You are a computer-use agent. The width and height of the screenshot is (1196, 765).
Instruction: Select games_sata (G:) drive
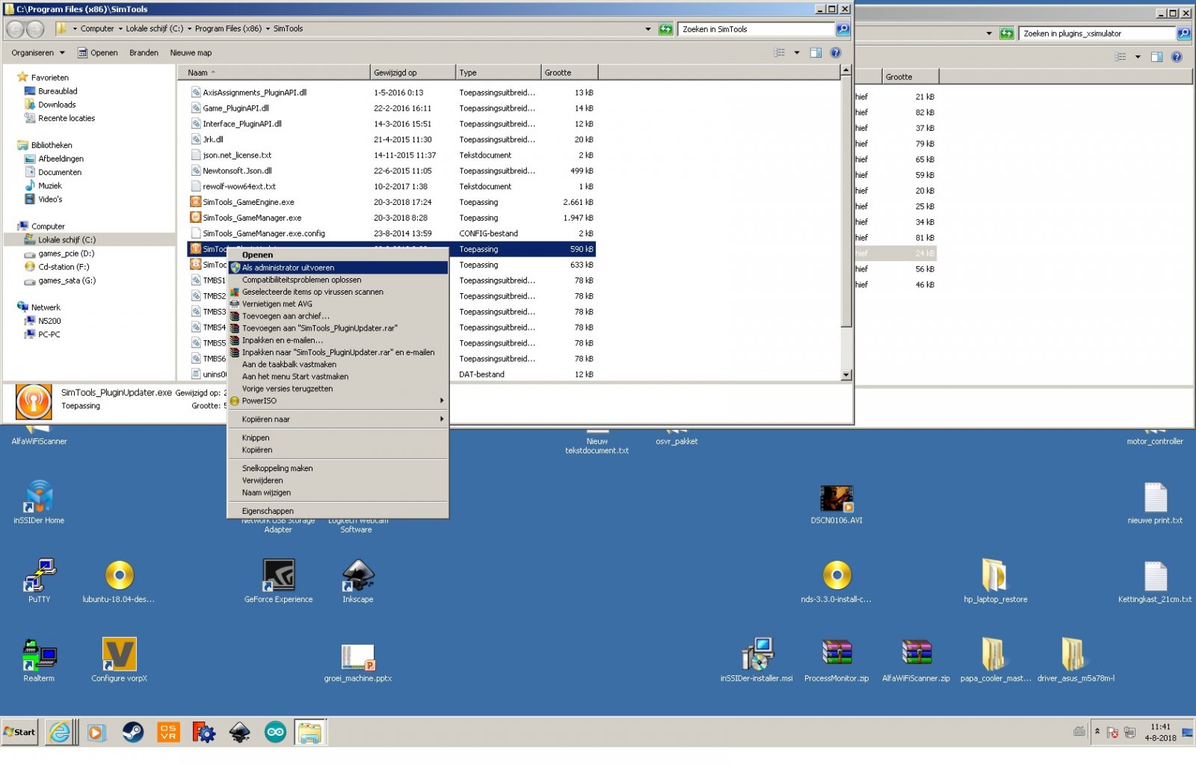pos(67,280)
